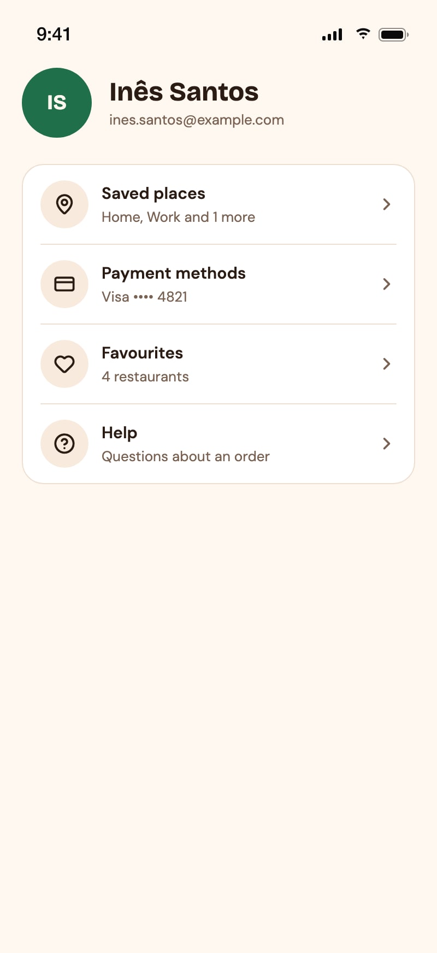Tap the Inês Santos profile name
Image resolution: width=437 pixels, height=953 pixels.
[x=184, y=91]
